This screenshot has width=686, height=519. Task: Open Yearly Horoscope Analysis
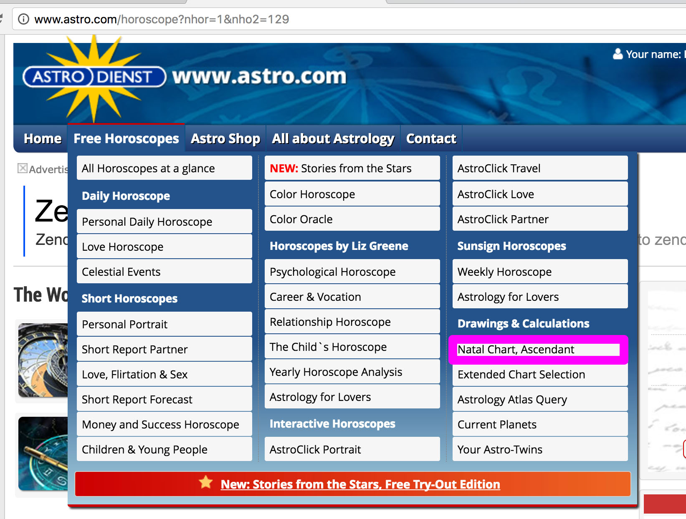[352, 372]
